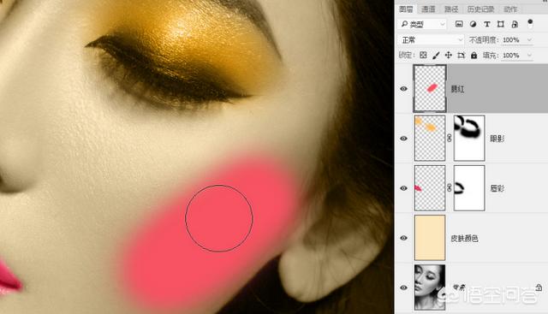Switch to the 历史记录 History tab
548x314 pixels.
point(481,9)
